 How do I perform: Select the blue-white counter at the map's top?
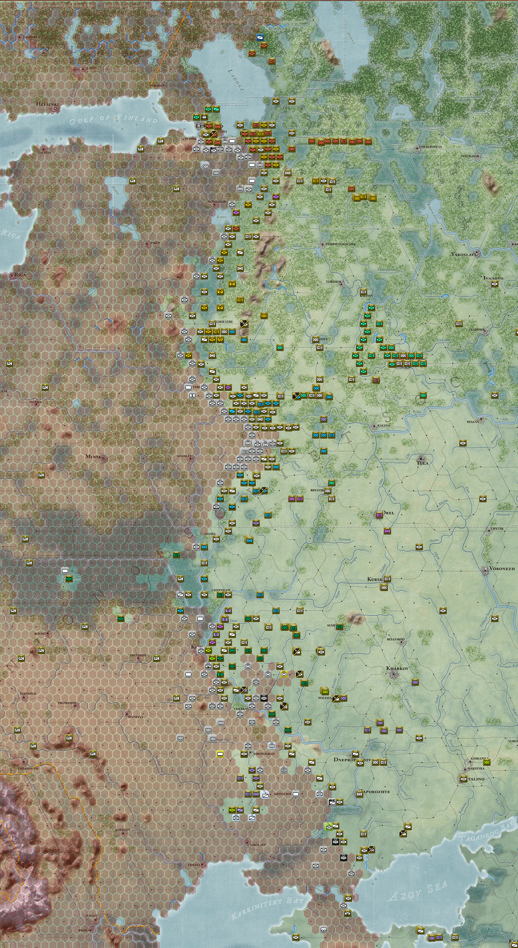click(260, 37)
